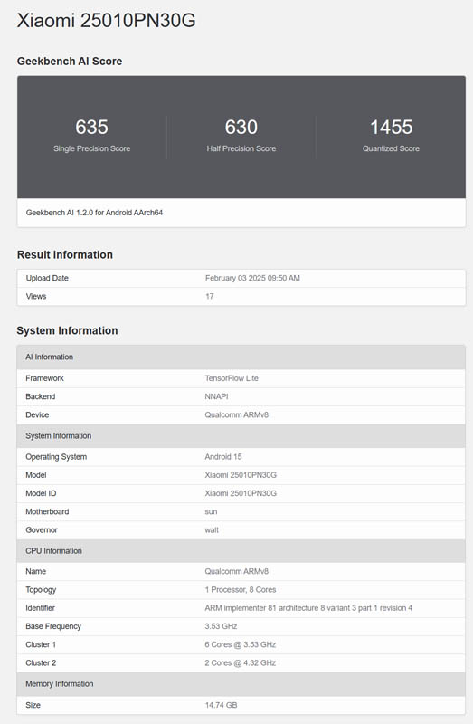Click the Device row label

pos(37,414)
